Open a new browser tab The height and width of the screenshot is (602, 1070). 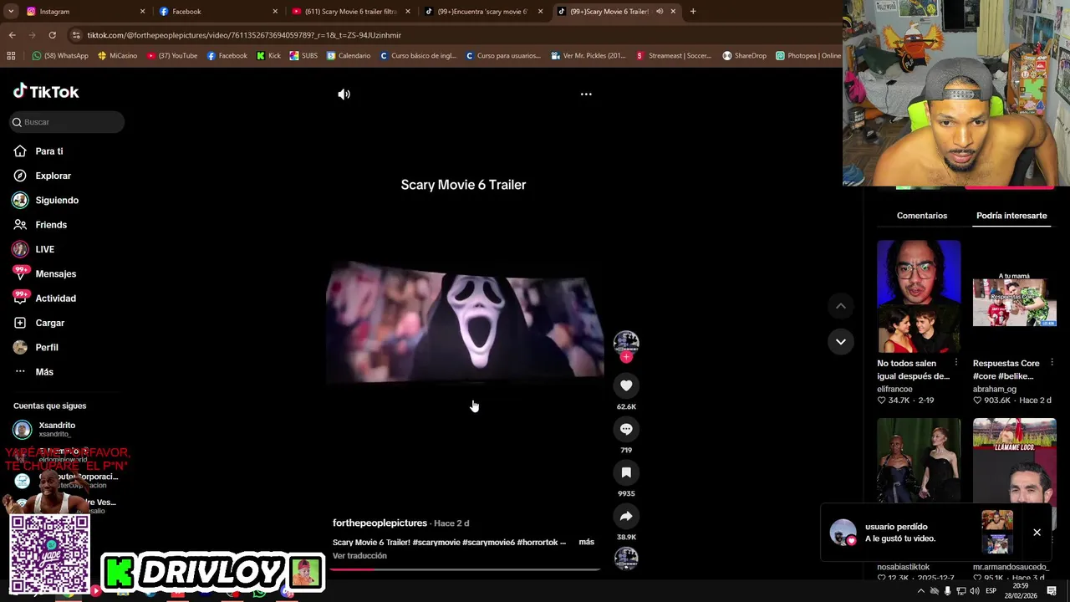[692, 11]
